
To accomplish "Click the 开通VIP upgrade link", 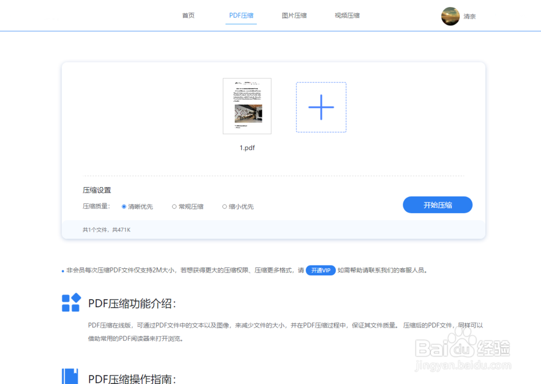I will click(x=321, y=270).
